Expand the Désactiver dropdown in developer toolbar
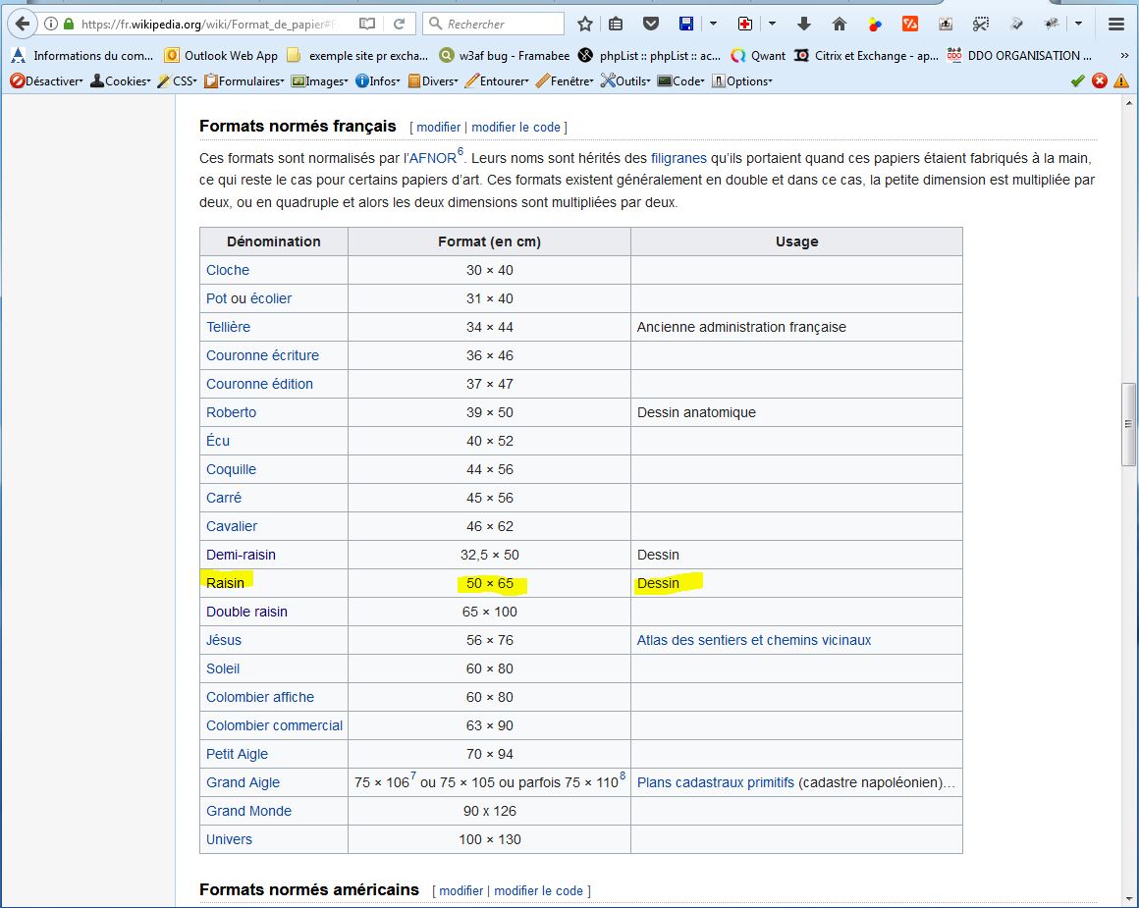 (x=47, y=81)
